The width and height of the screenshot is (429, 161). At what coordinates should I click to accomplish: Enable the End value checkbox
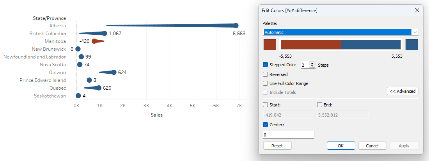[x=320, y=105]
